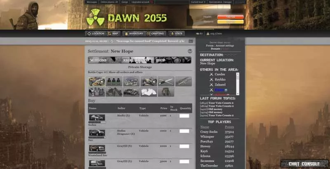
Task: Click the Type column header
Action: 142,108
